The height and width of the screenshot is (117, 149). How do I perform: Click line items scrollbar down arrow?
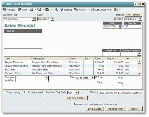140,74
